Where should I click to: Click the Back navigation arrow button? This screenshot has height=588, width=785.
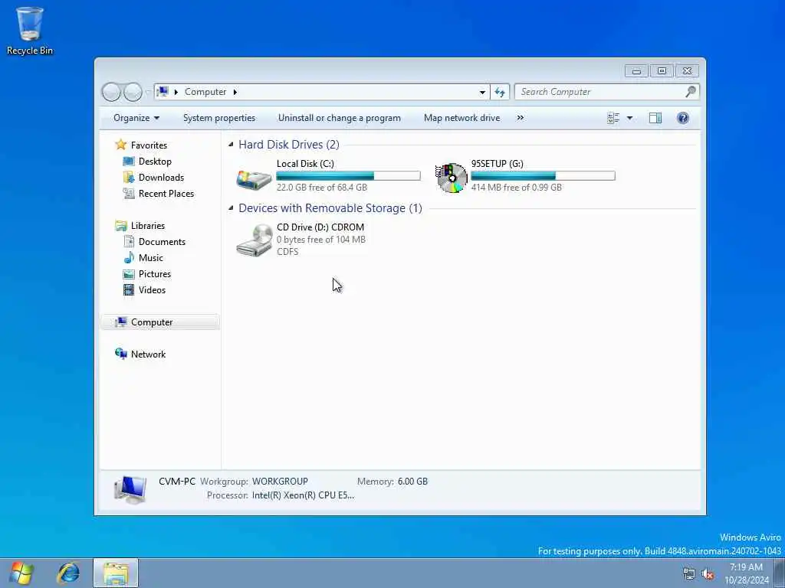pos(111,92)
